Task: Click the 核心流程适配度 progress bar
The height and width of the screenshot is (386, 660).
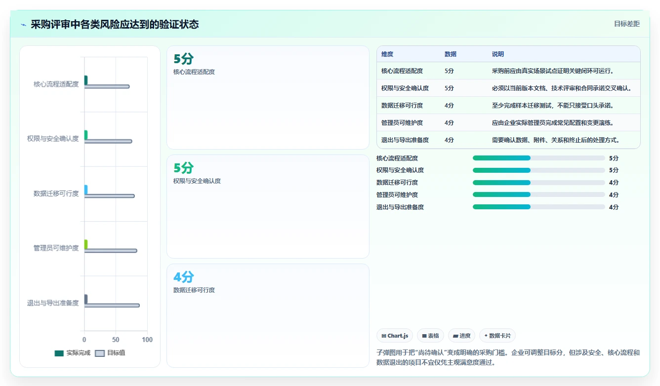Action: click(539, 158)
